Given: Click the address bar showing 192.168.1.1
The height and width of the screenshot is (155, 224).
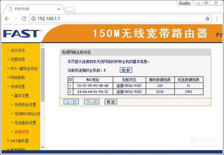Looking at the screenshot, I should pos(120,19).
